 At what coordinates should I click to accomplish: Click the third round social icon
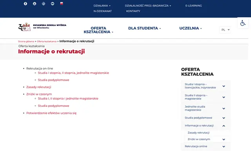(x=44, y=4)
